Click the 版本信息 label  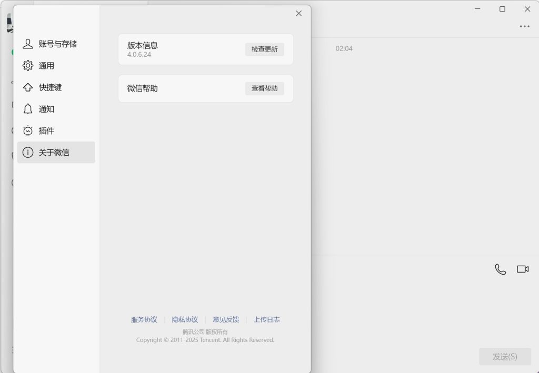point(142,45)
